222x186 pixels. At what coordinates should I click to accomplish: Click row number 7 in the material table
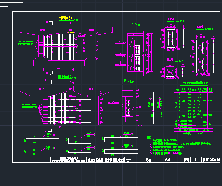click(179, 114)
